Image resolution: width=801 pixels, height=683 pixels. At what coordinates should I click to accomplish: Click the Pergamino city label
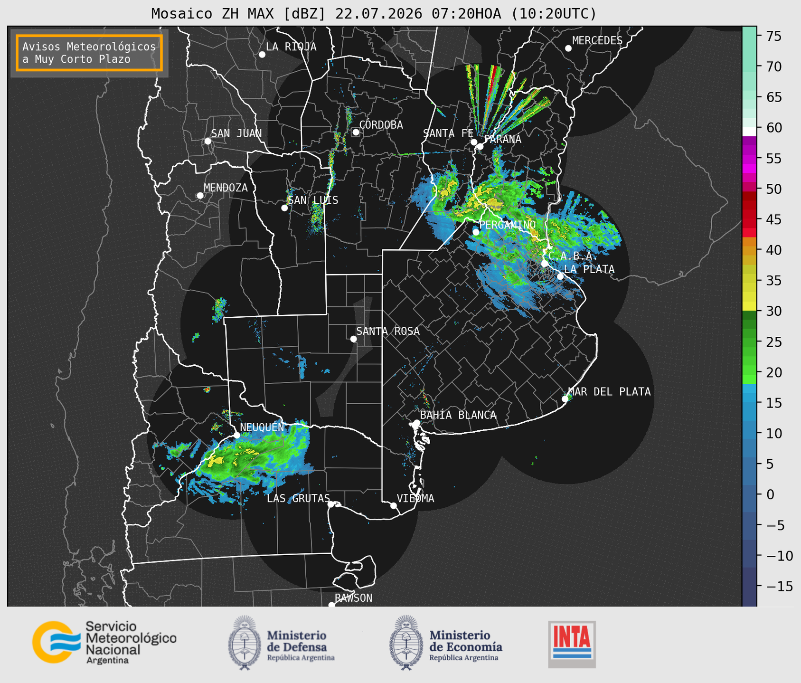(508, 225)
